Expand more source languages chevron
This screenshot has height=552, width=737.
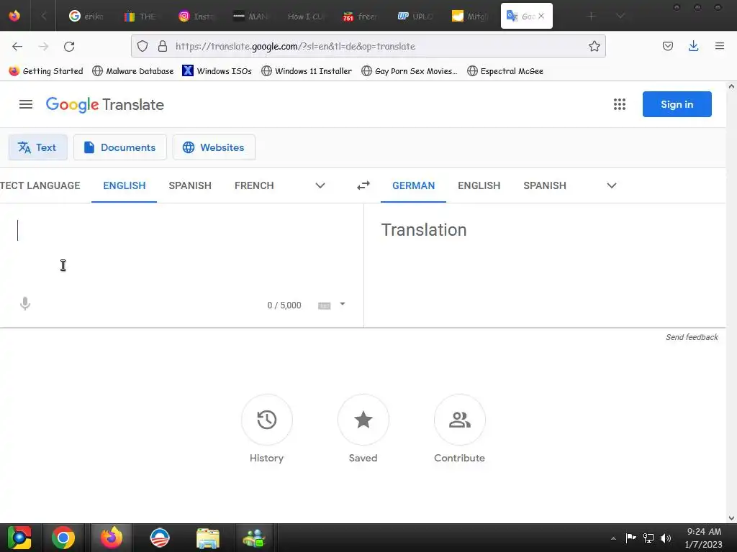point(320,185)
